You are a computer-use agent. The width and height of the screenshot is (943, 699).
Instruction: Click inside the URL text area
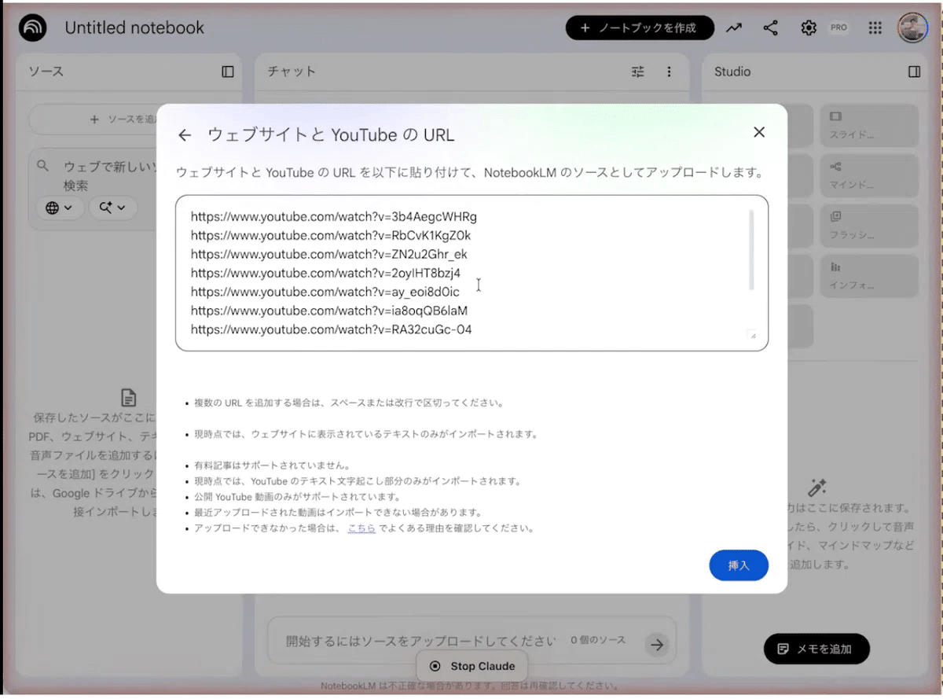tap(472, 273)
